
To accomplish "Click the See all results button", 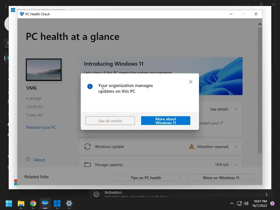I will point(110,121).
